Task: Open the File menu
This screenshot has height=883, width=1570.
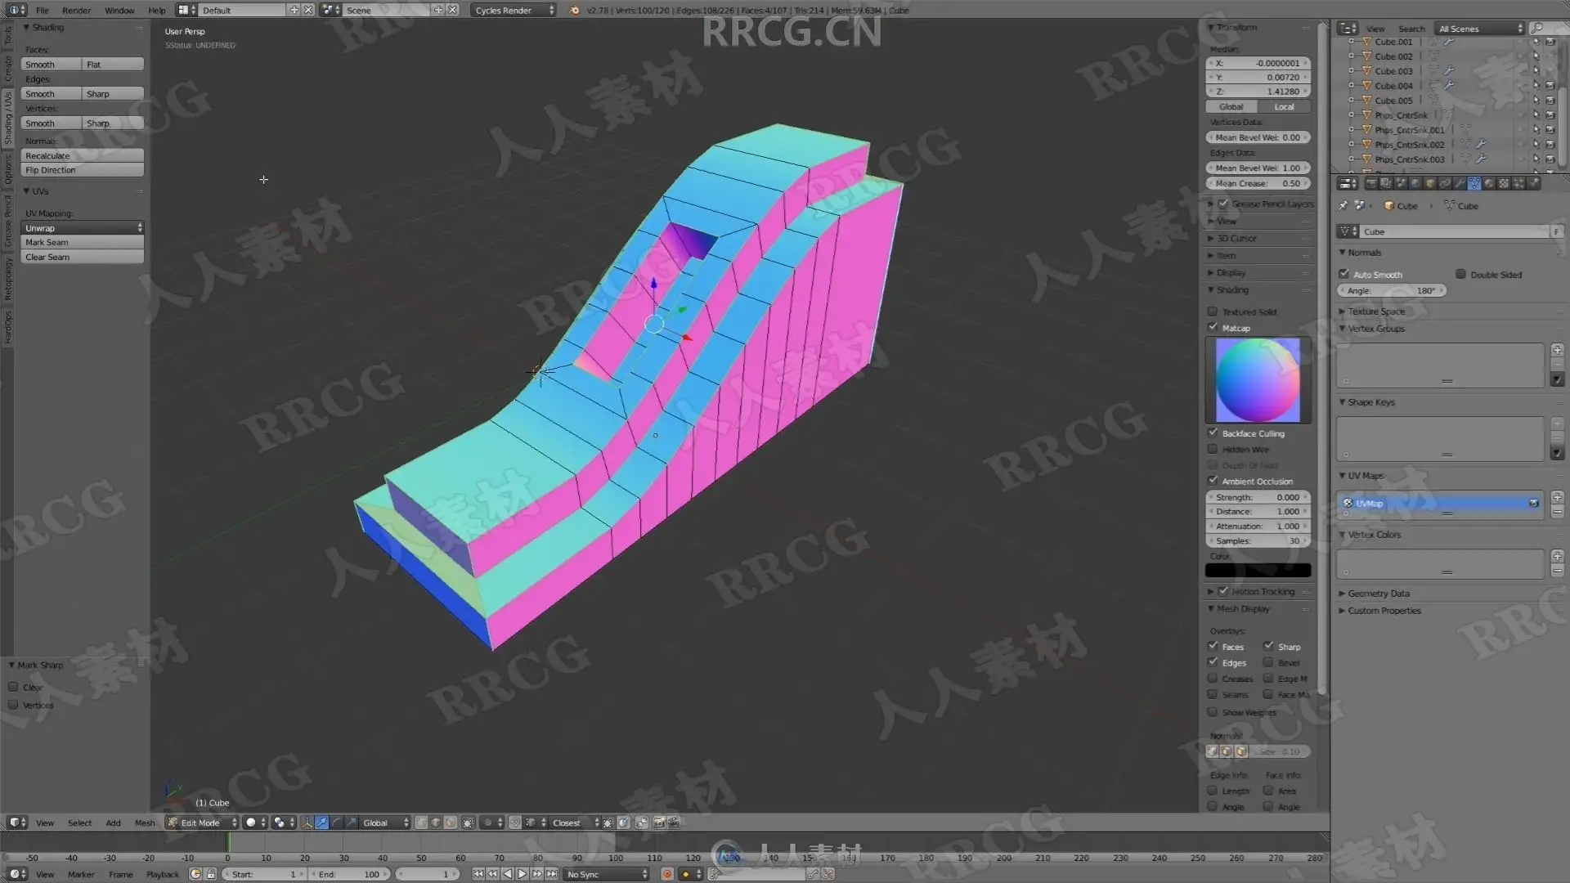Action: point(43,10)
